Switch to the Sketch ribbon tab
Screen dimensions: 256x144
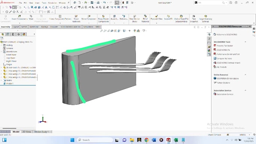[24, 27]
